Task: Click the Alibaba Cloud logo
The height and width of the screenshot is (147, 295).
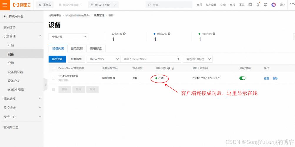Action: [x=22, y=5]
